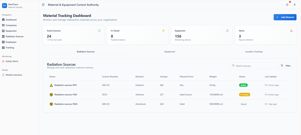Click the Alerts warning triangle icon
This screenshot has height=135, width=301.
pos(291,31)
